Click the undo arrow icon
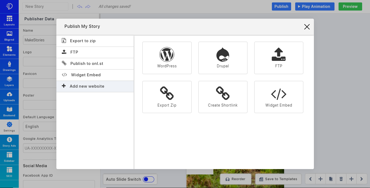 80,6
